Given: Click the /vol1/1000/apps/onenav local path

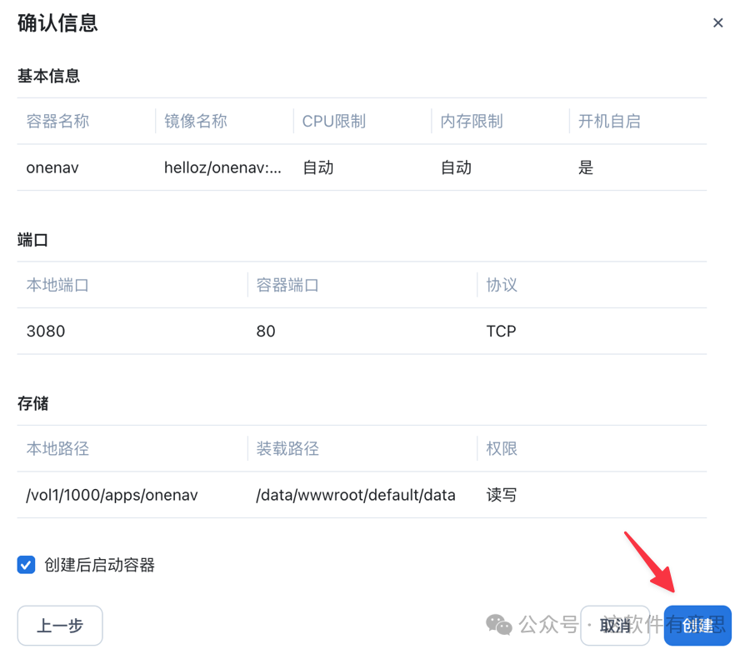Looking at the screenshot, I should [112, 495].
